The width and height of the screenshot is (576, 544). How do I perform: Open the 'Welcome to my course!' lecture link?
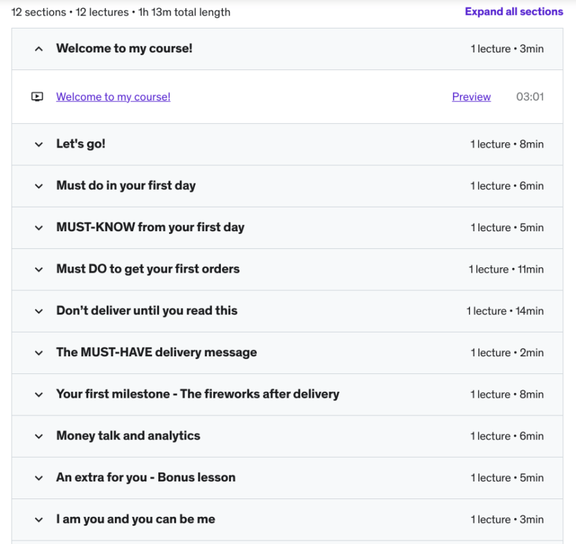click(x=113, y=97)
